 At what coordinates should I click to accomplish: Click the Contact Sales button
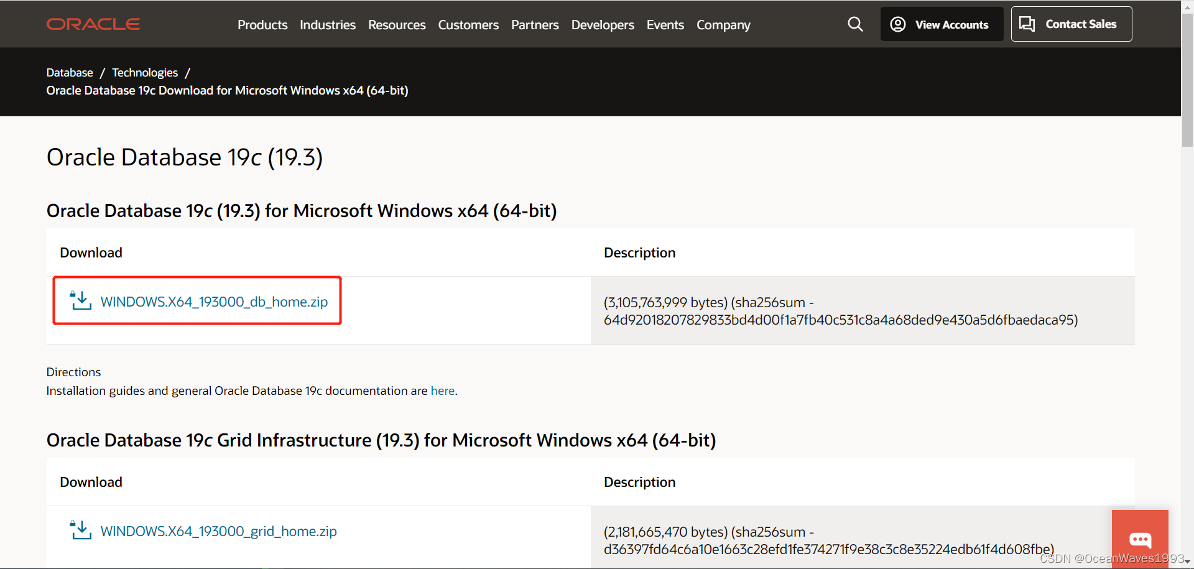pos(1071,24)
